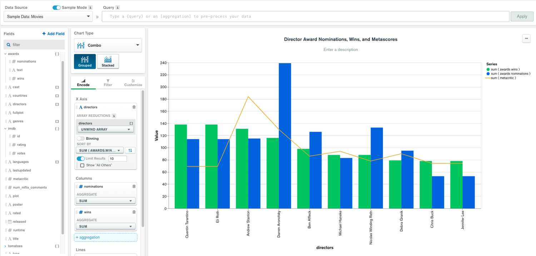Check the Show "All Others" checkbox
536x256 pixels.
point(82,165)
